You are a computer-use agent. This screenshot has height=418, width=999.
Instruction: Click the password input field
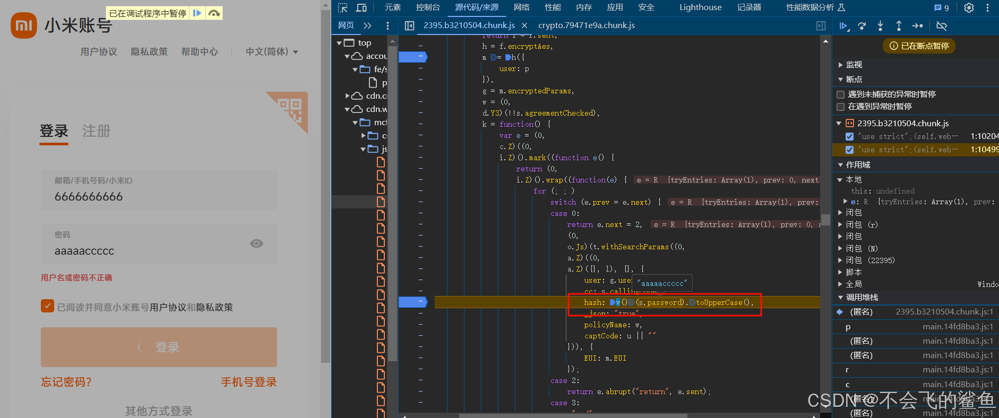(159, 244)
